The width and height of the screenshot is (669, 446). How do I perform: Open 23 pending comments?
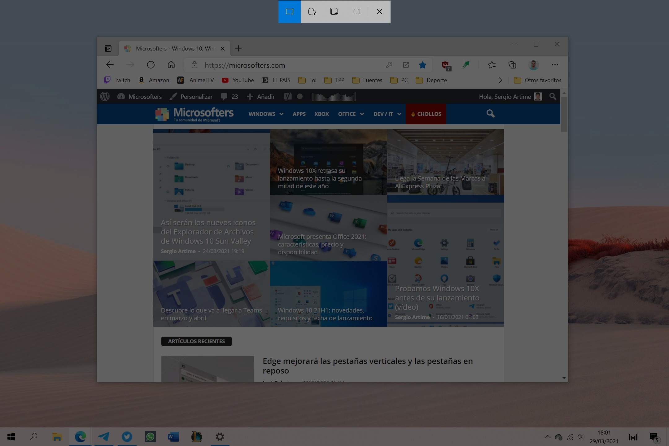[x=230, y=97]
